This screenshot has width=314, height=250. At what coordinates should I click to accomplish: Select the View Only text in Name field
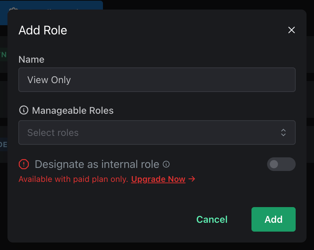click(49, 80)
